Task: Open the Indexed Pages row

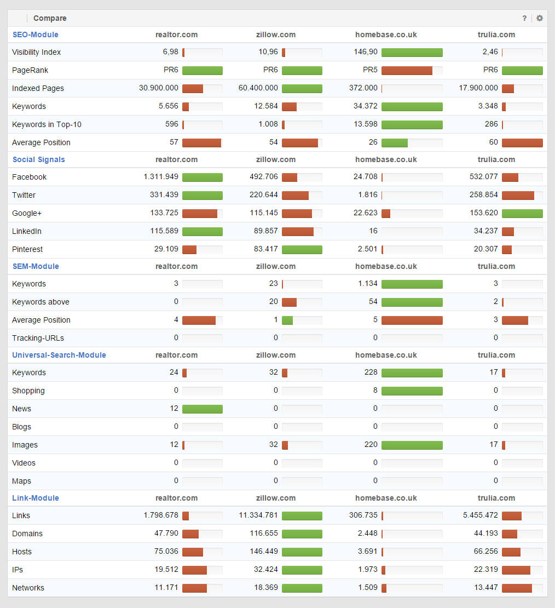Action: pos(38,88)
